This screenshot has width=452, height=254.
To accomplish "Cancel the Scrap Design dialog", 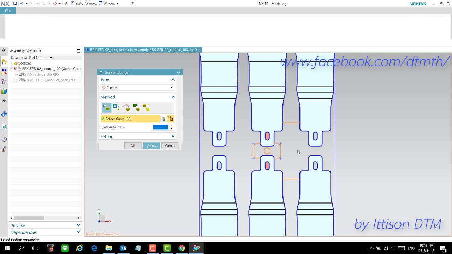I will click(170, 146).
